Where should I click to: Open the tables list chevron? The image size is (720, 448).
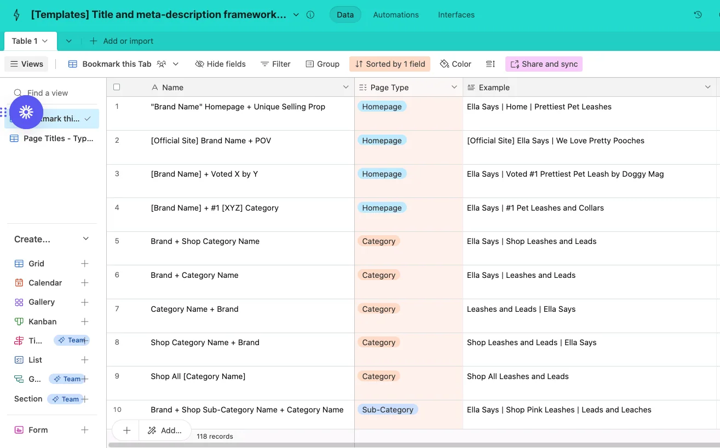coord(68,41)
